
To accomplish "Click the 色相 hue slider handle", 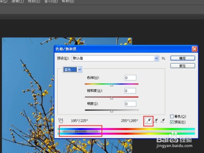I will click(112, 85).
